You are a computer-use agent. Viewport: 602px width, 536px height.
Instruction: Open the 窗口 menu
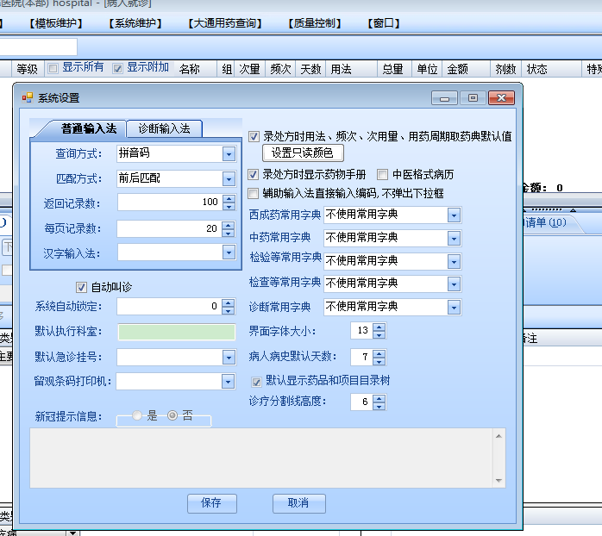(384, 23)
